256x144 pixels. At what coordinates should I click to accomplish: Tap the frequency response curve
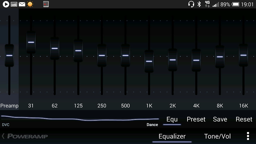point(80,118)
